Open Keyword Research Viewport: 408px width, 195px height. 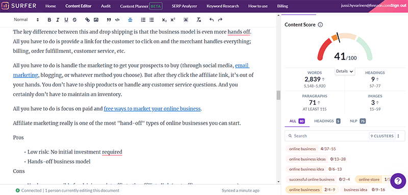point(223,6)
